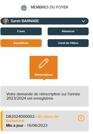Click the pencil icon on Réinscriptions tile

pyautogui.click(x=44, y=63)
